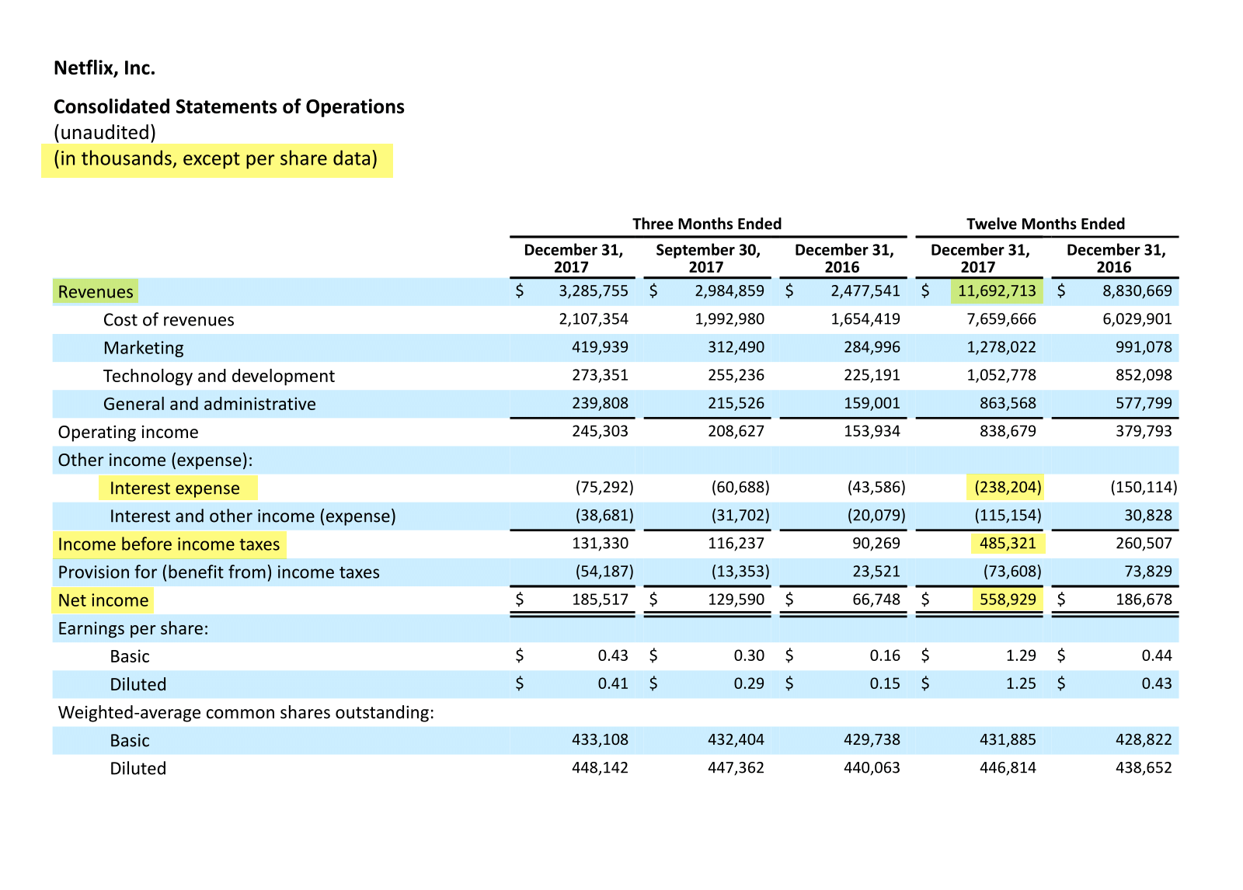The height and width of the screenshot is (890, 1243).
Task: Select cost of revenues value 7,659,666
Action: click(1001, 319)
